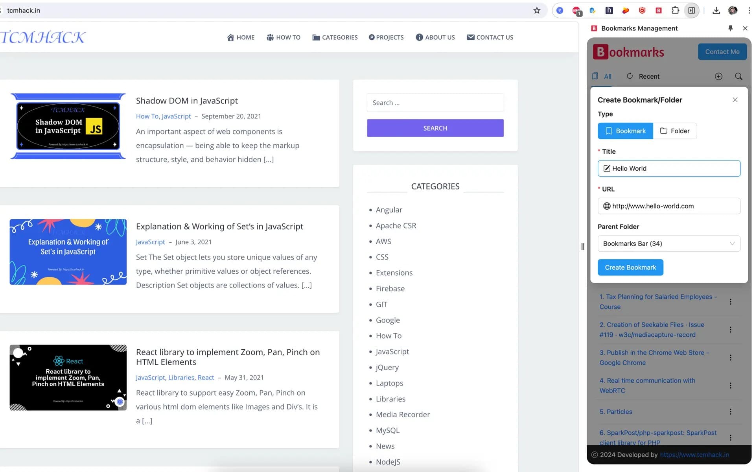Click the red shield extension icon

pos(642,11)
